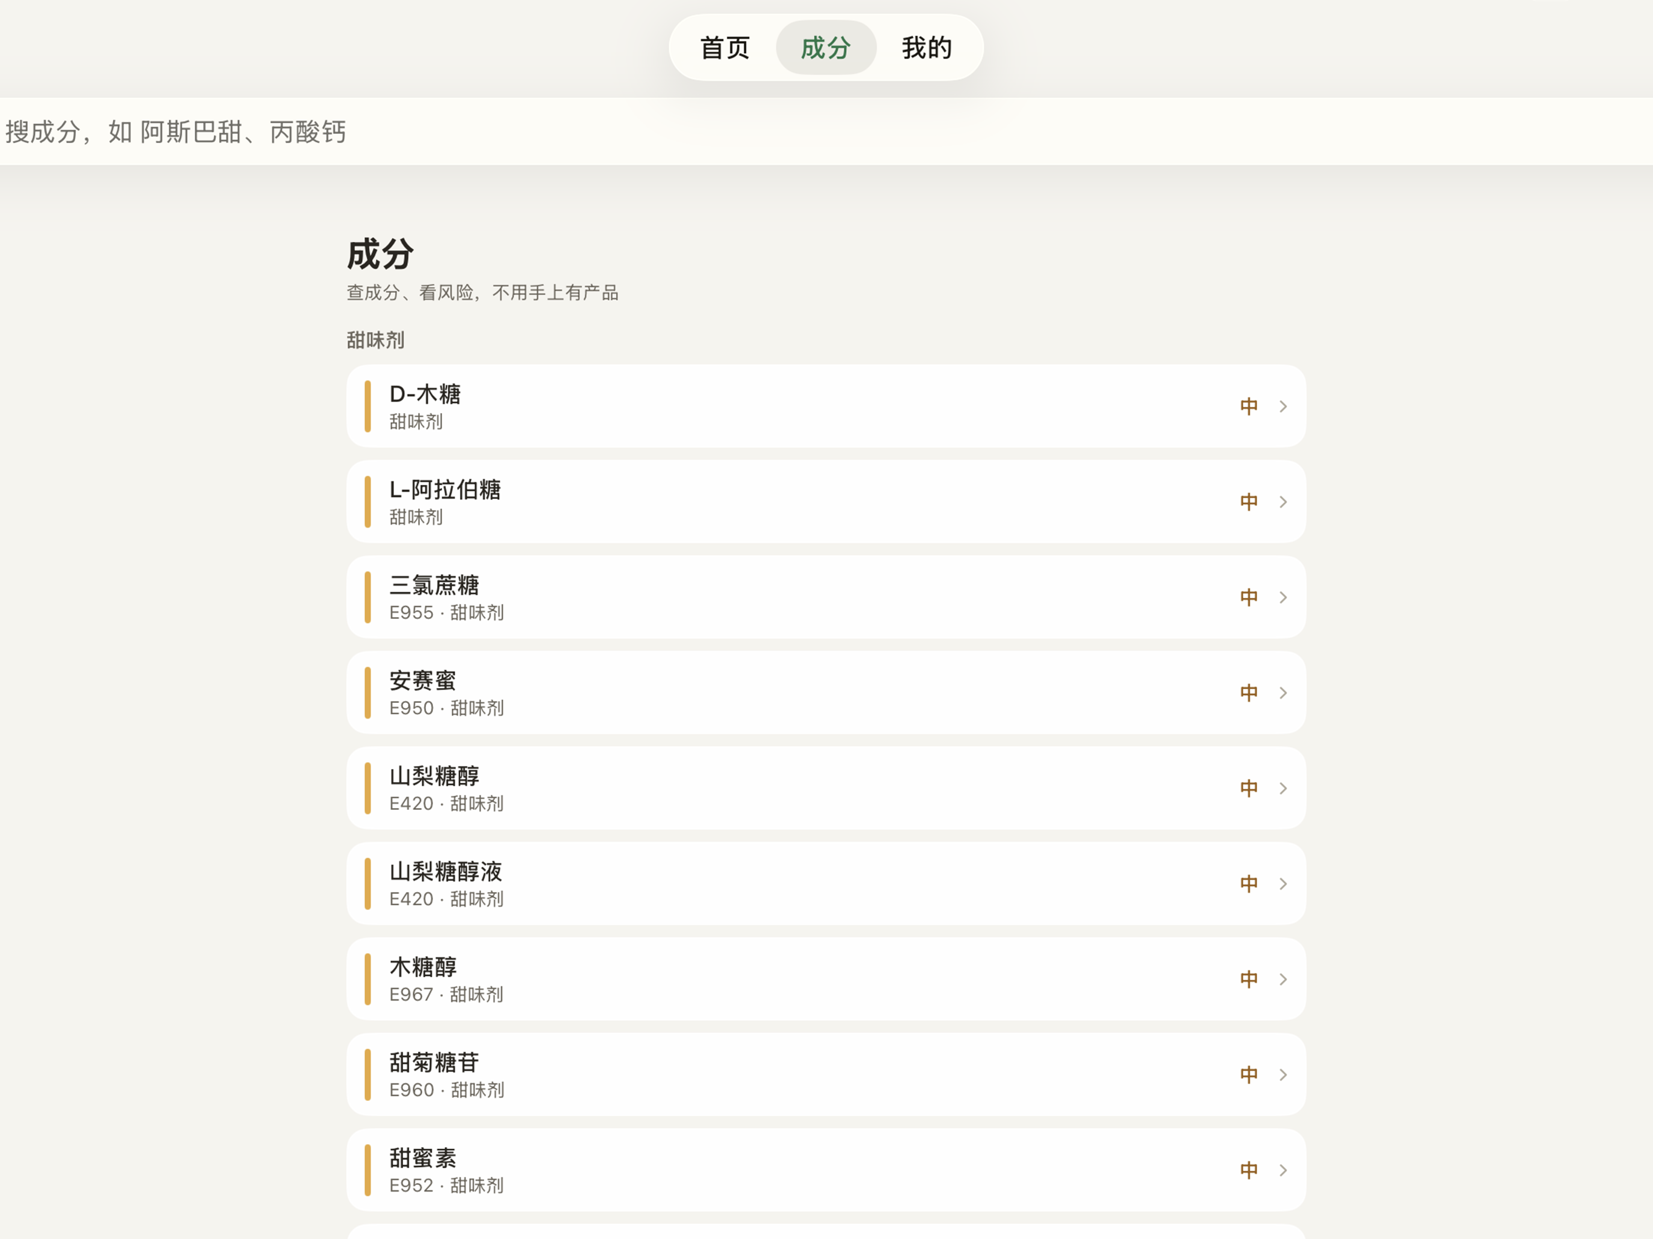Click the chevron on 山梨糖醇液 row
Viewport: 1653px width, 1239px height.
(1283, 884)
